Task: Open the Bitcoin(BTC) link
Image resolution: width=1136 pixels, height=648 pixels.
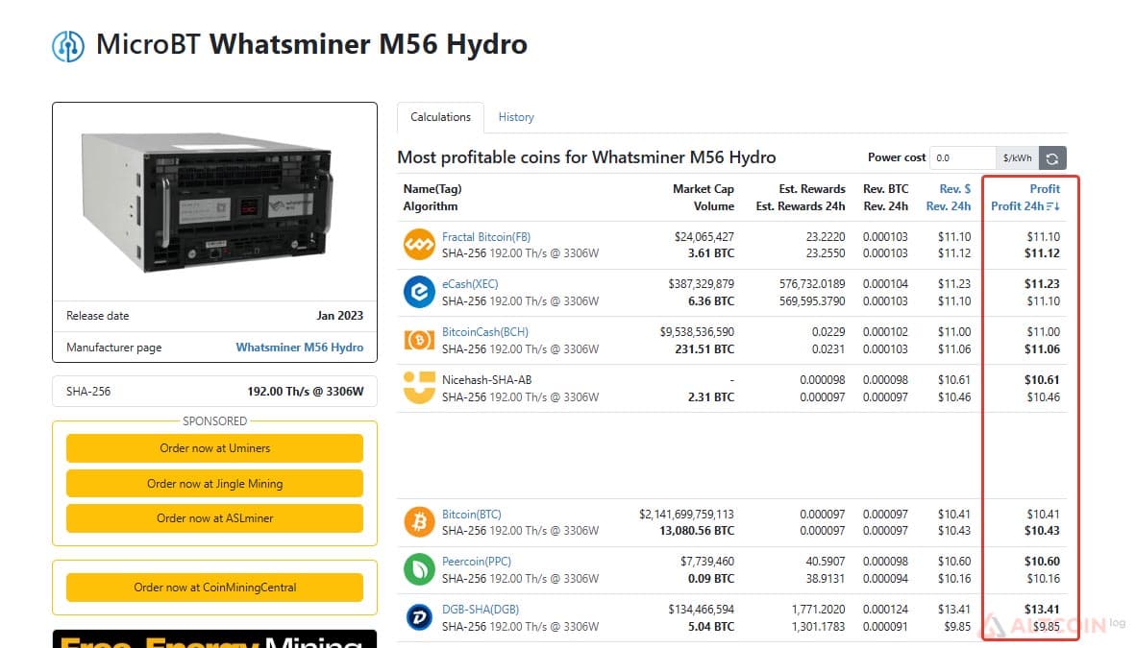Action: 472,514
